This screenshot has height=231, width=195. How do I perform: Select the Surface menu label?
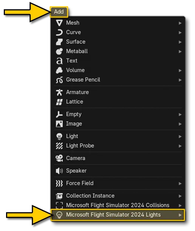(x=76, y=42)
